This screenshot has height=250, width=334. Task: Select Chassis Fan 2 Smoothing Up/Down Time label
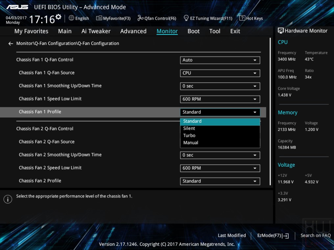point(60,155)
